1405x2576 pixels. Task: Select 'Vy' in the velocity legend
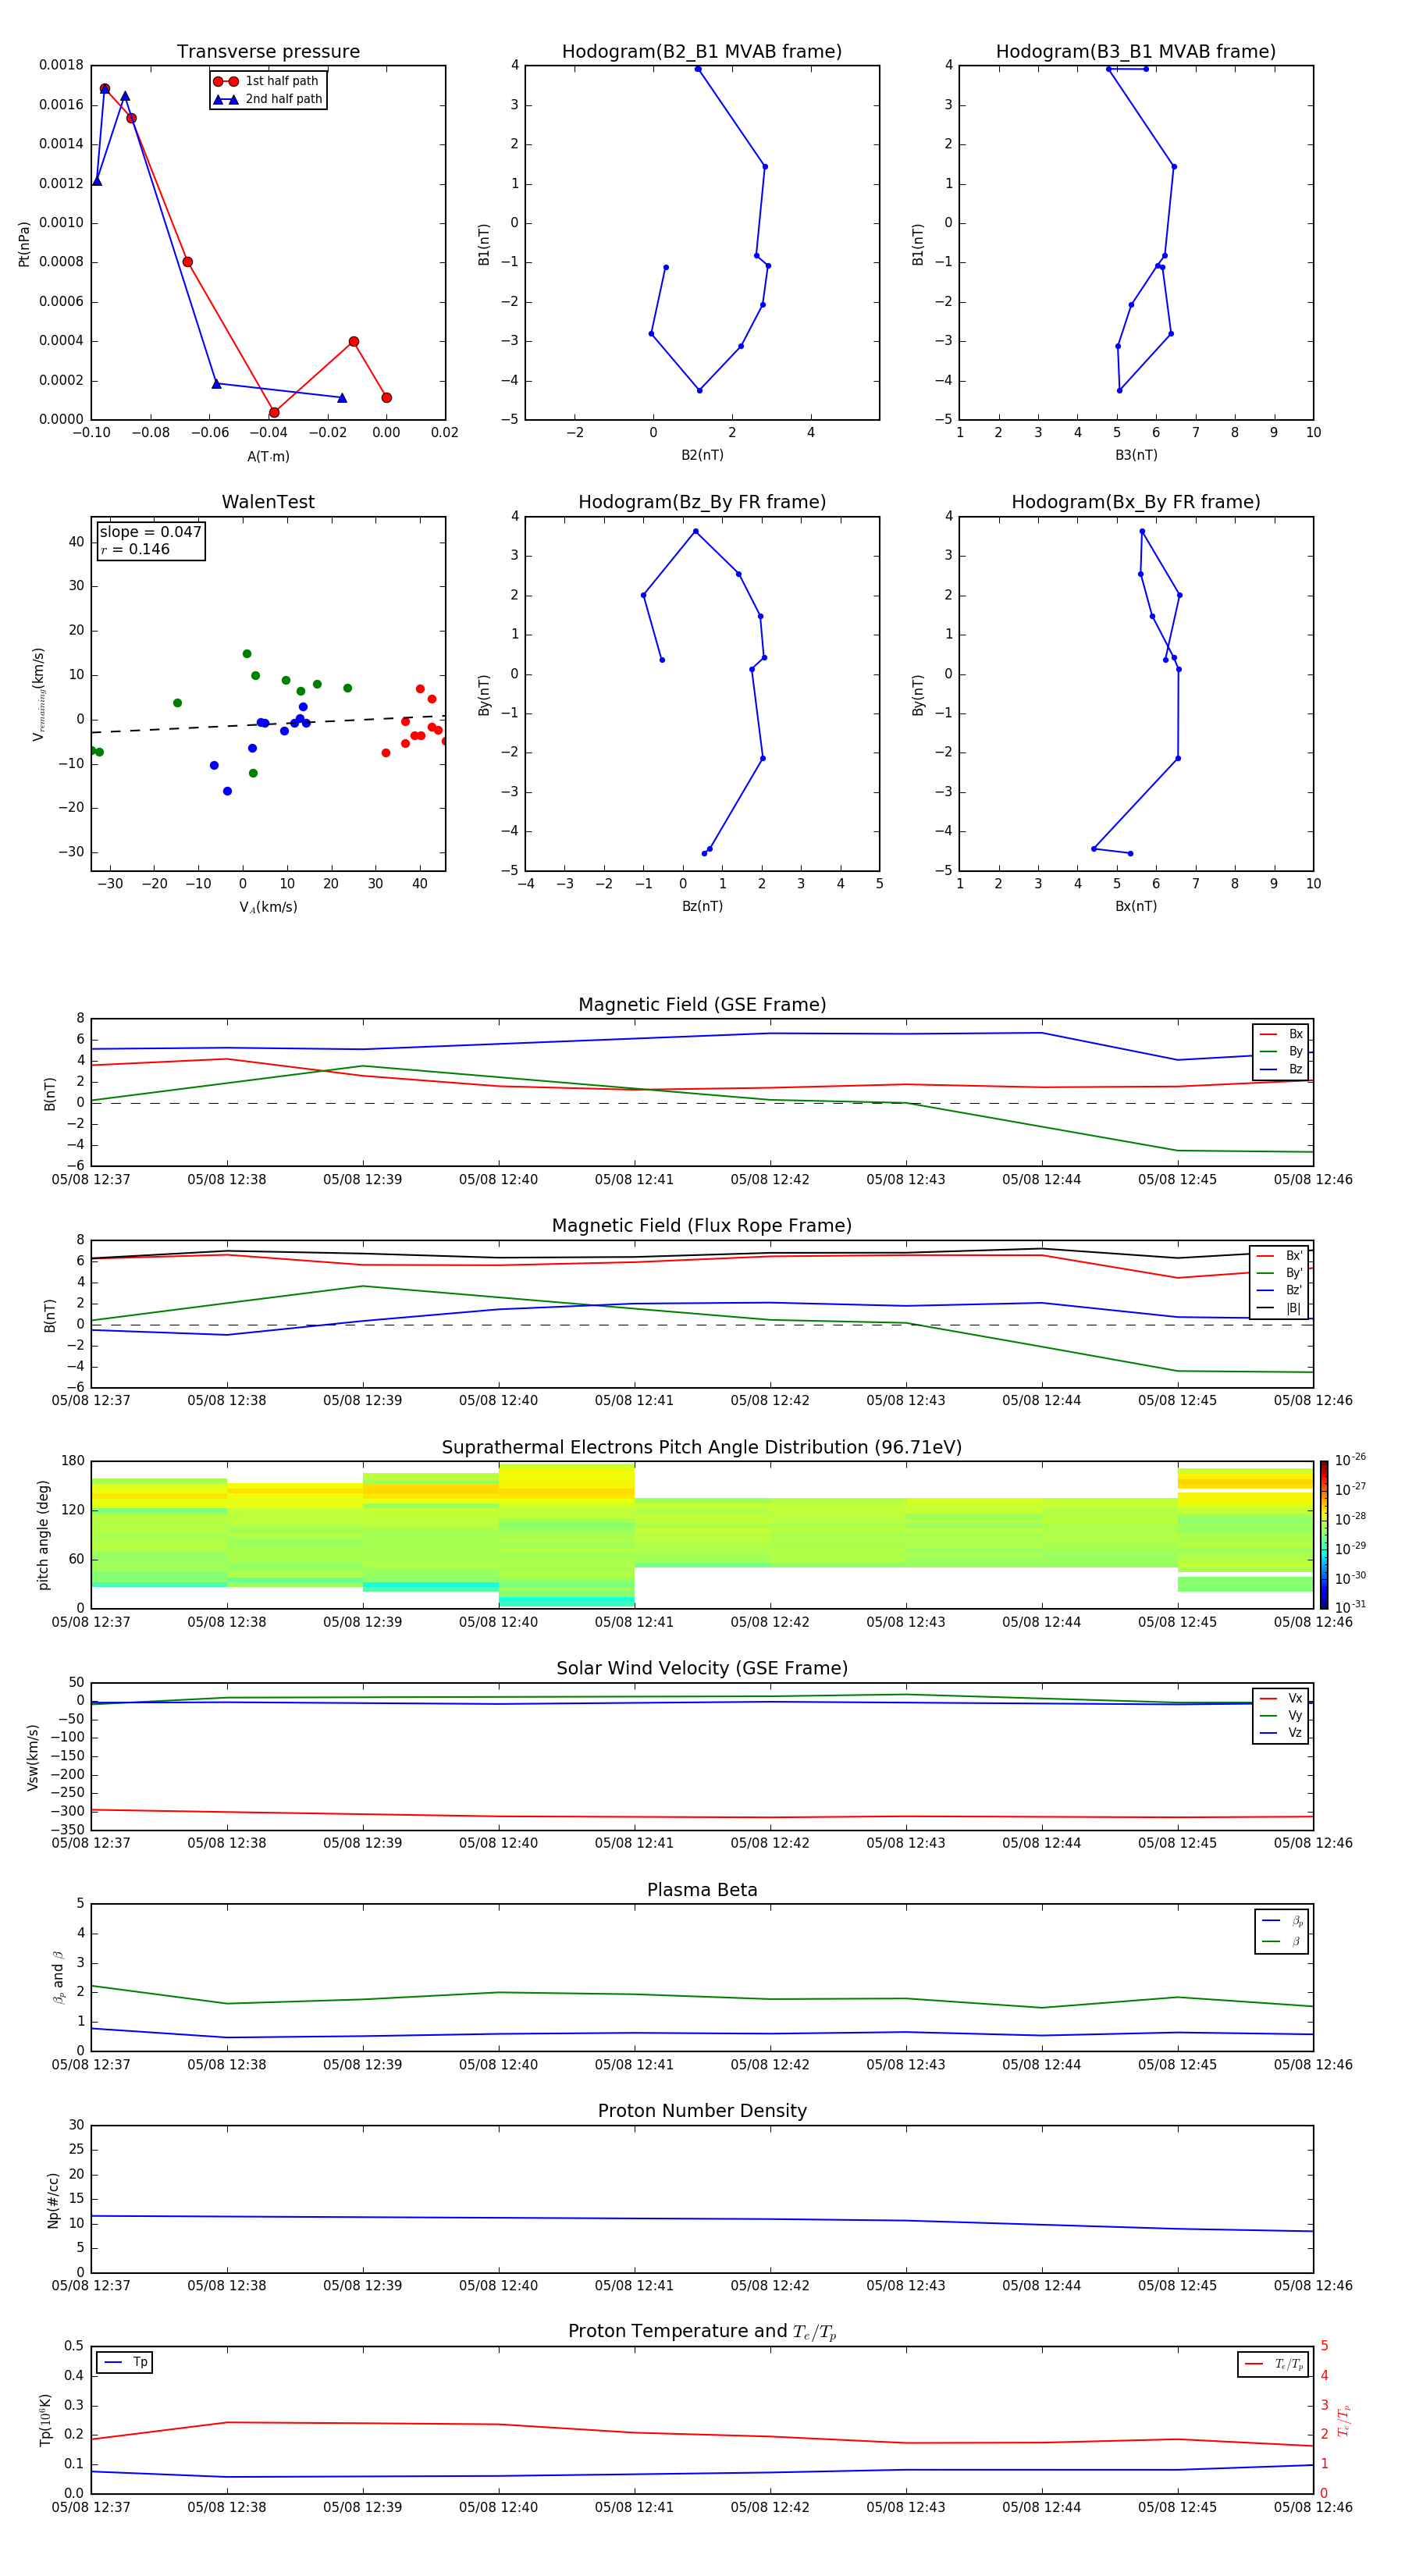pos(1281,1716)
